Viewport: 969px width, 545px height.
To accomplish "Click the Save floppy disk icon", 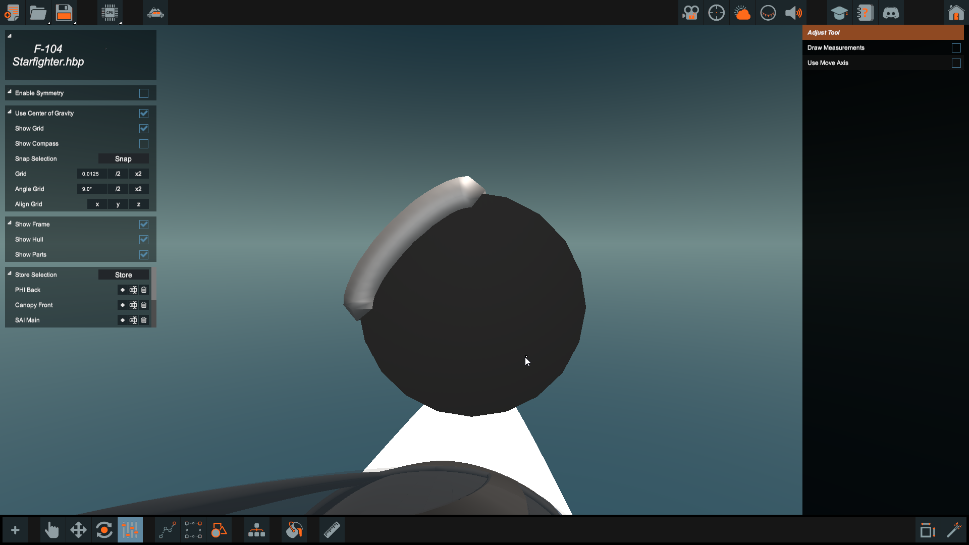I will coord(64,12).
